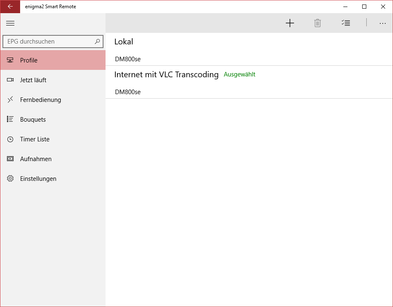Open the ellipsis more options icon
The image size is (393, 307).
coord(383,23)
